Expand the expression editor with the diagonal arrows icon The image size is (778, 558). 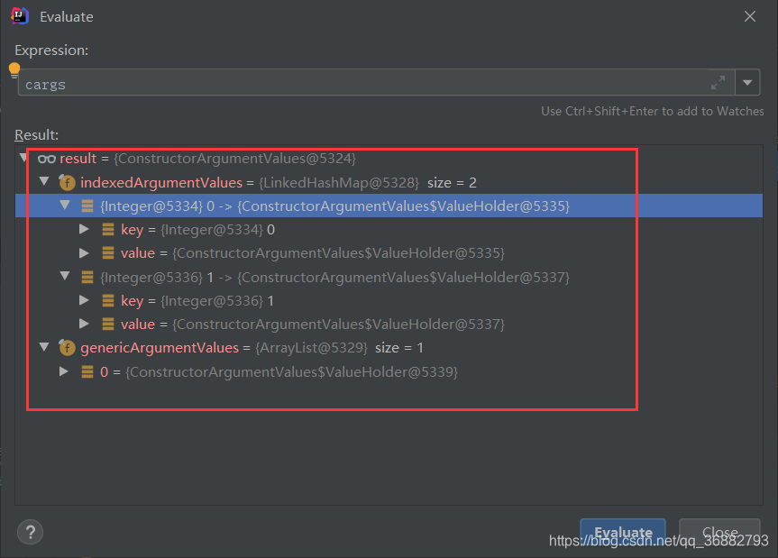[718, 82]
